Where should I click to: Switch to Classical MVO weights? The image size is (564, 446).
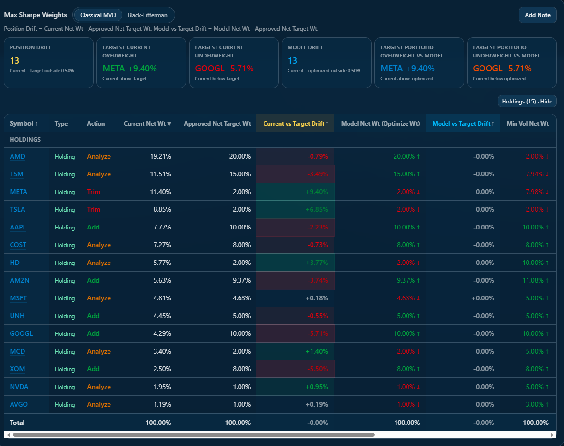(x=98, y=15)
